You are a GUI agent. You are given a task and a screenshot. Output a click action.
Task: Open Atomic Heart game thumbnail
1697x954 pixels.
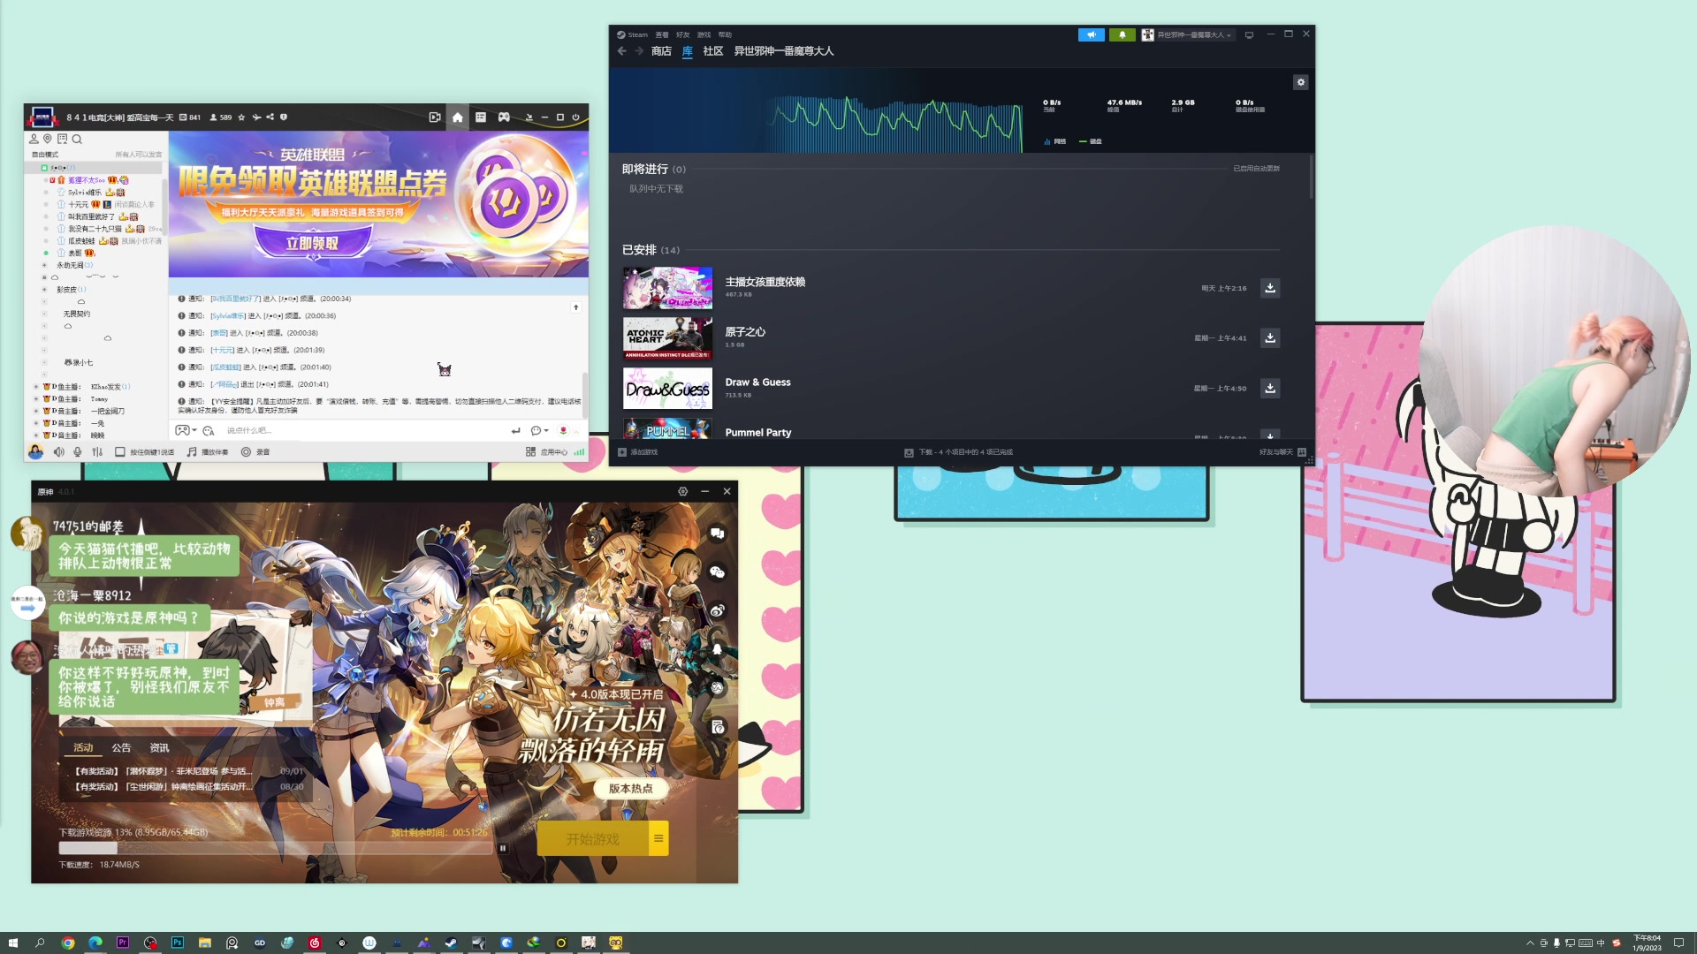coord(667,337)
